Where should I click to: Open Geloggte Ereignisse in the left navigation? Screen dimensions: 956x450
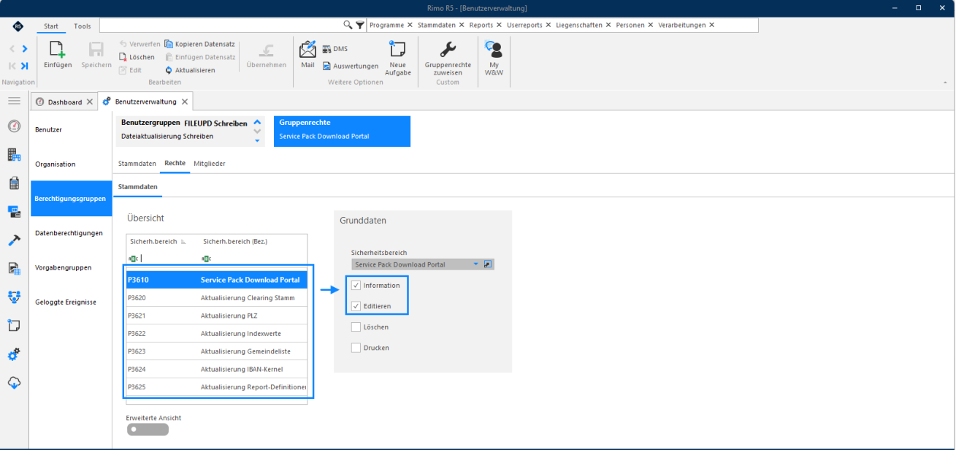(x=72, y=302)
